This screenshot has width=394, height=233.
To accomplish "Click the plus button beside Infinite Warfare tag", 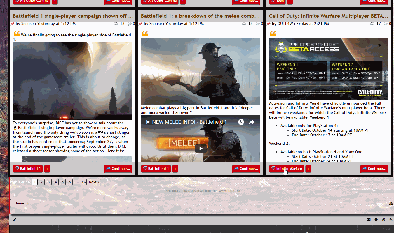I will coord(308,169).
